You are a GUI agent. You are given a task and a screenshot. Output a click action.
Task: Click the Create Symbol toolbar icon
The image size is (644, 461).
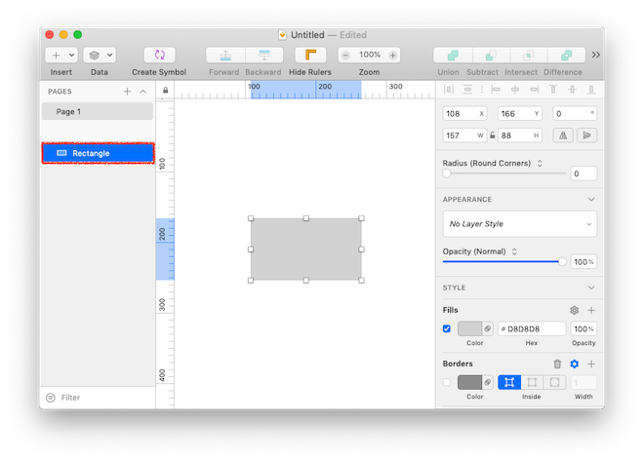[159, 56]
